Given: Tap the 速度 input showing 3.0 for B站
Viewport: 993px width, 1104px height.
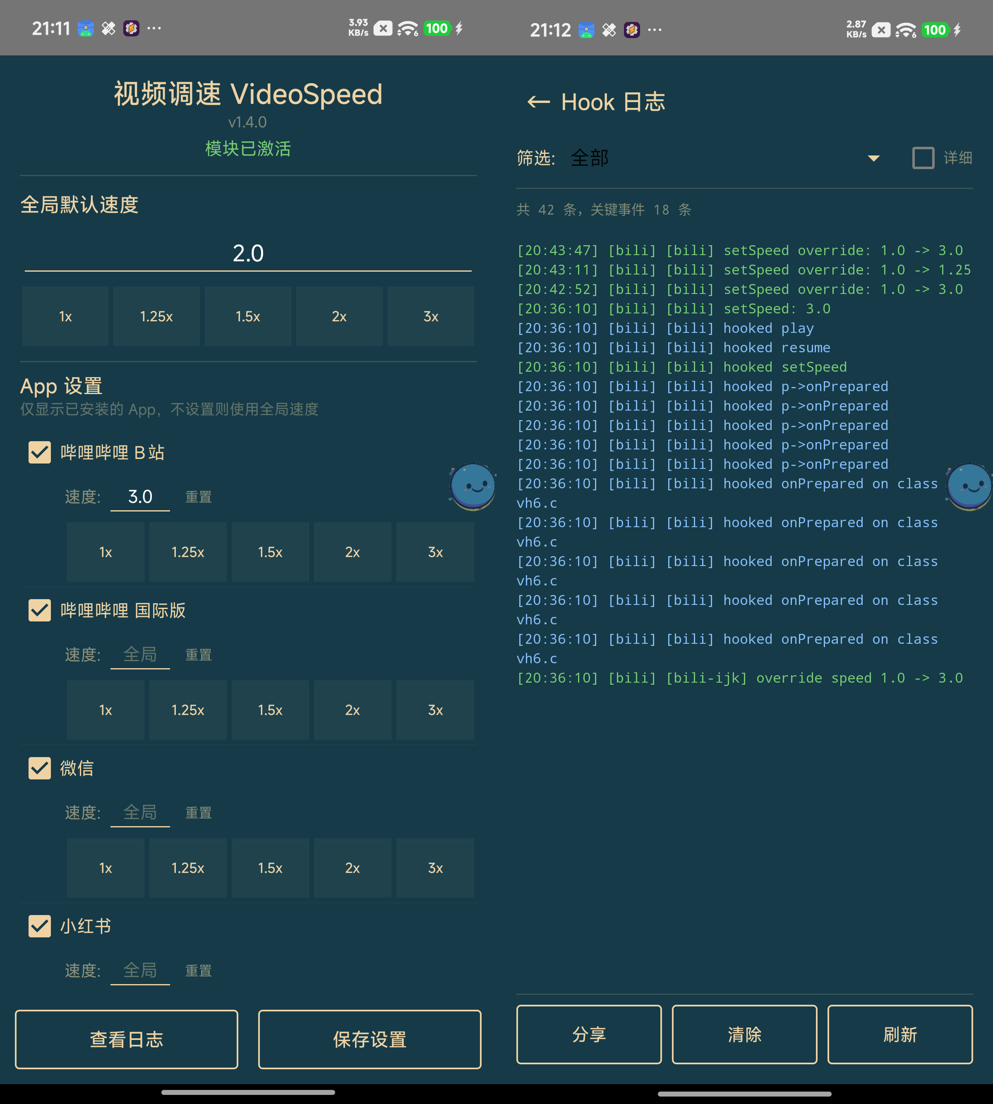Looking at the screenshot, I should point(140,496).
